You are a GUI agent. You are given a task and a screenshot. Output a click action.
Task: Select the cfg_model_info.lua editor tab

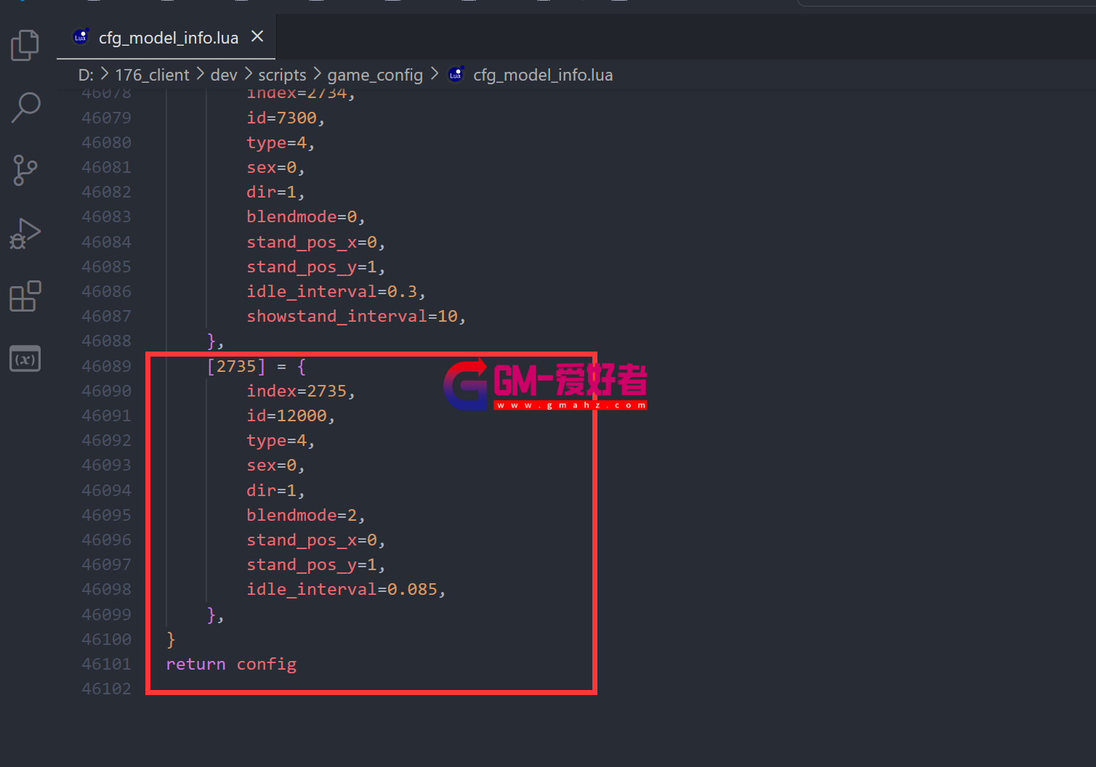pyautogui.click(x=169, y=38)
